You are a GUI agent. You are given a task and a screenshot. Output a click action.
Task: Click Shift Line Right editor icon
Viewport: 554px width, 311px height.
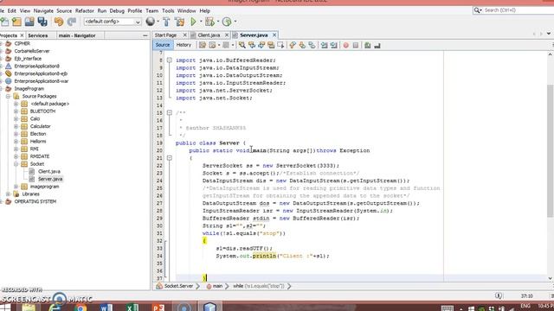click(x=333, y=45)
